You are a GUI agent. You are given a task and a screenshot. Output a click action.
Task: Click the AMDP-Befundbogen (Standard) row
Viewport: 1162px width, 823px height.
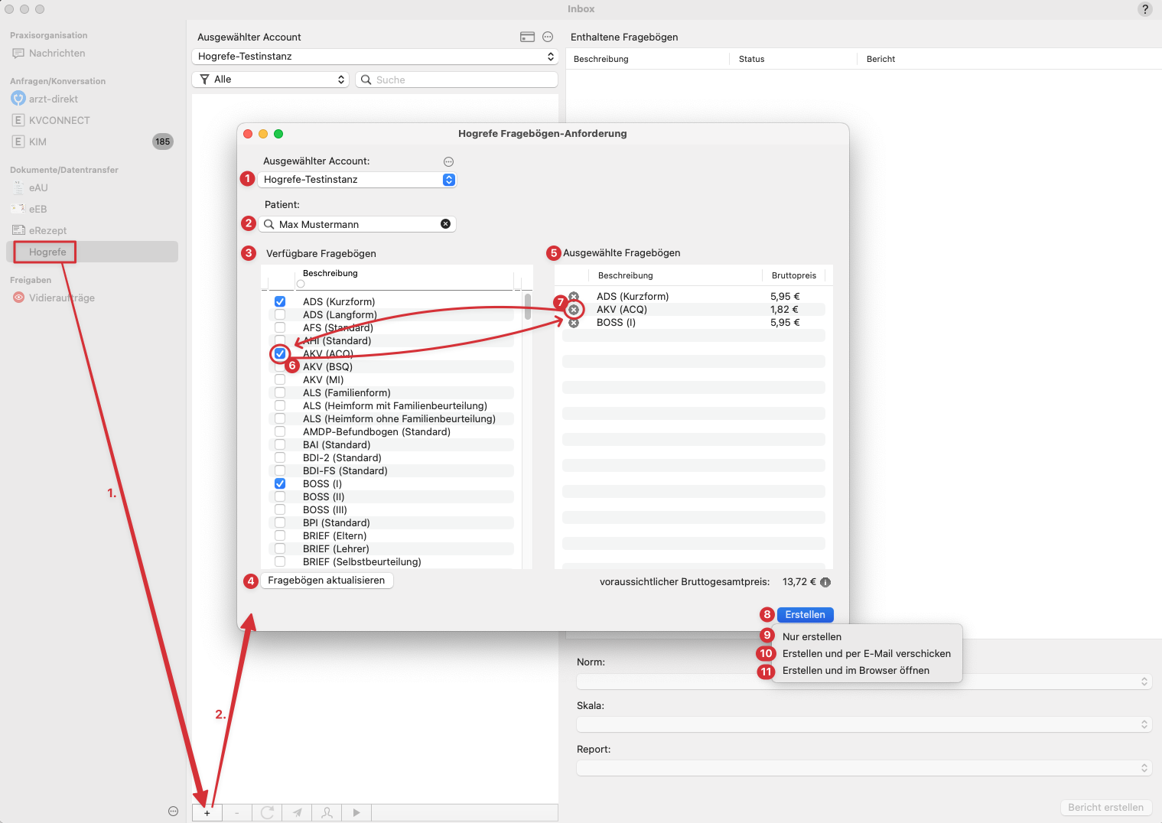pos(391,431)
